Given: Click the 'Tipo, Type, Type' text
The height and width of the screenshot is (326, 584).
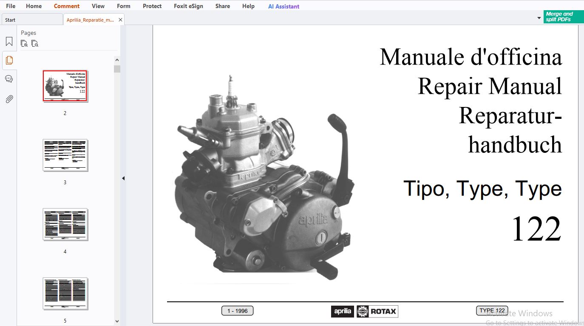Looking at the screenshot, I should click(x=482, y=188).
